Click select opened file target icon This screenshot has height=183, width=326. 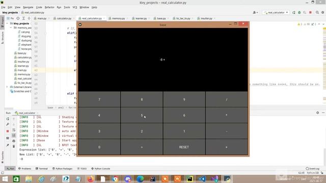[18, 18]
